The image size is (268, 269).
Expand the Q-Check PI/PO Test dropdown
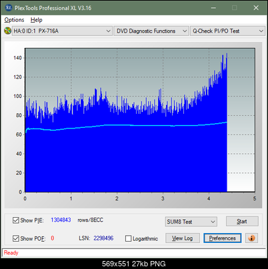(x=228, y=31)
